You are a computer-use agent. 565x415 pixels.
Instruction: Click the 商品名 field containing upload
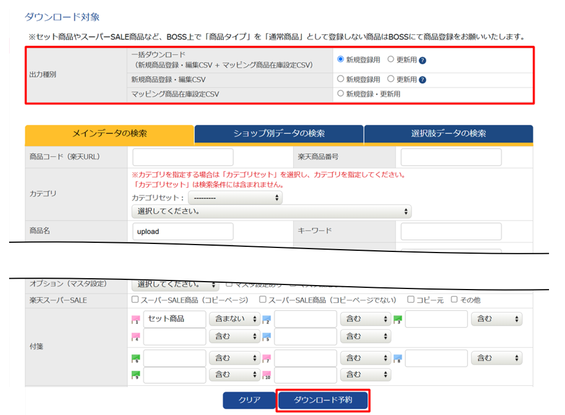click(183, 231)
